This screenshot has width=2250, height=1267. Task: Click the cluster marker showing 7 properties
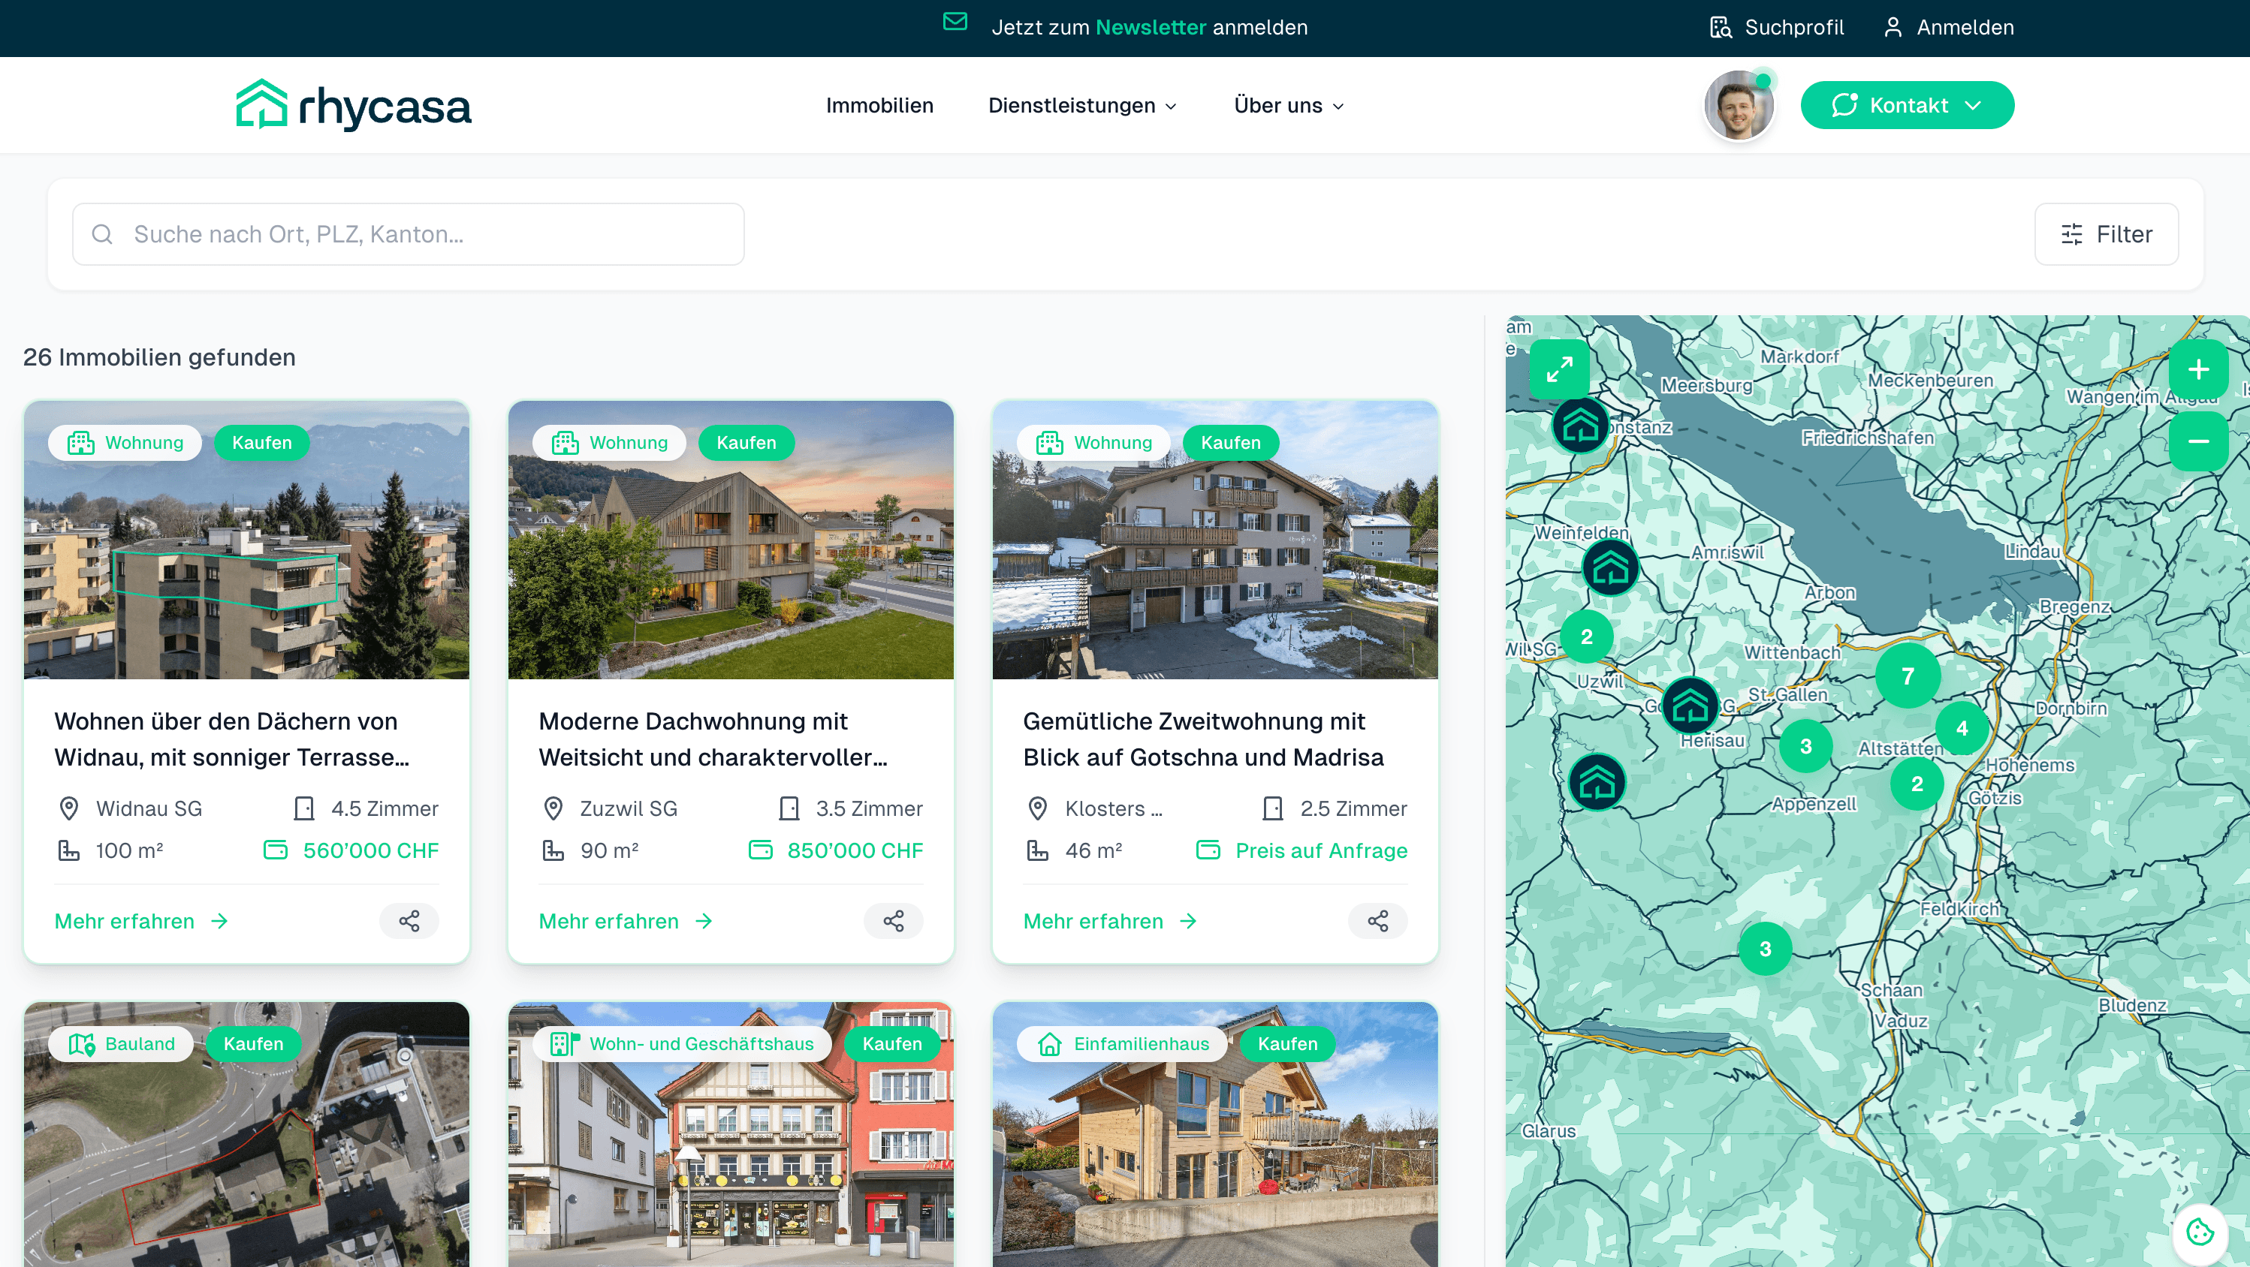pyautogui.click(x=1908, y=675)
